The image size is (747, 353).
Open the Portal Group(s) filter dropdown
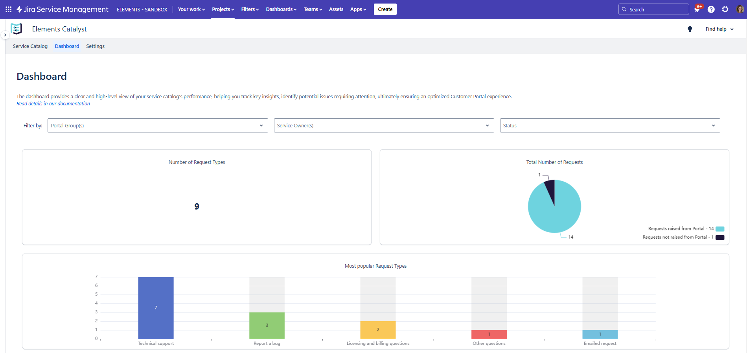click(x=157, y=125)
